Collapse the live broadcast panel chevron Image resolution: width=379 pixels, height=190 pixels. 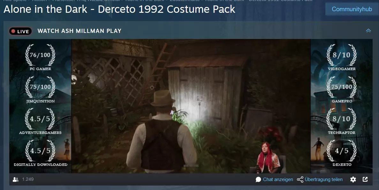click(368, 31)
